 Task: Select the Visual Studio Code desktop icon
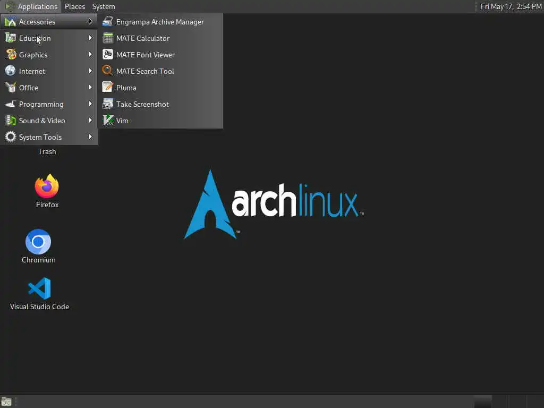[39, 288]
